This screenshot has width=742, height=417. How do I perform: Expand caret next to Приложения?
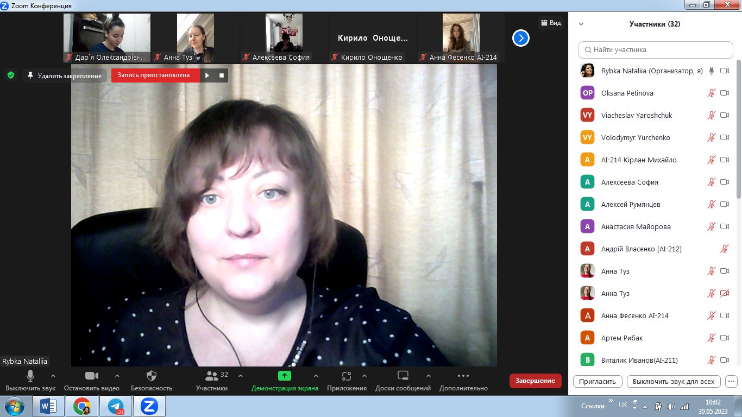364,375
